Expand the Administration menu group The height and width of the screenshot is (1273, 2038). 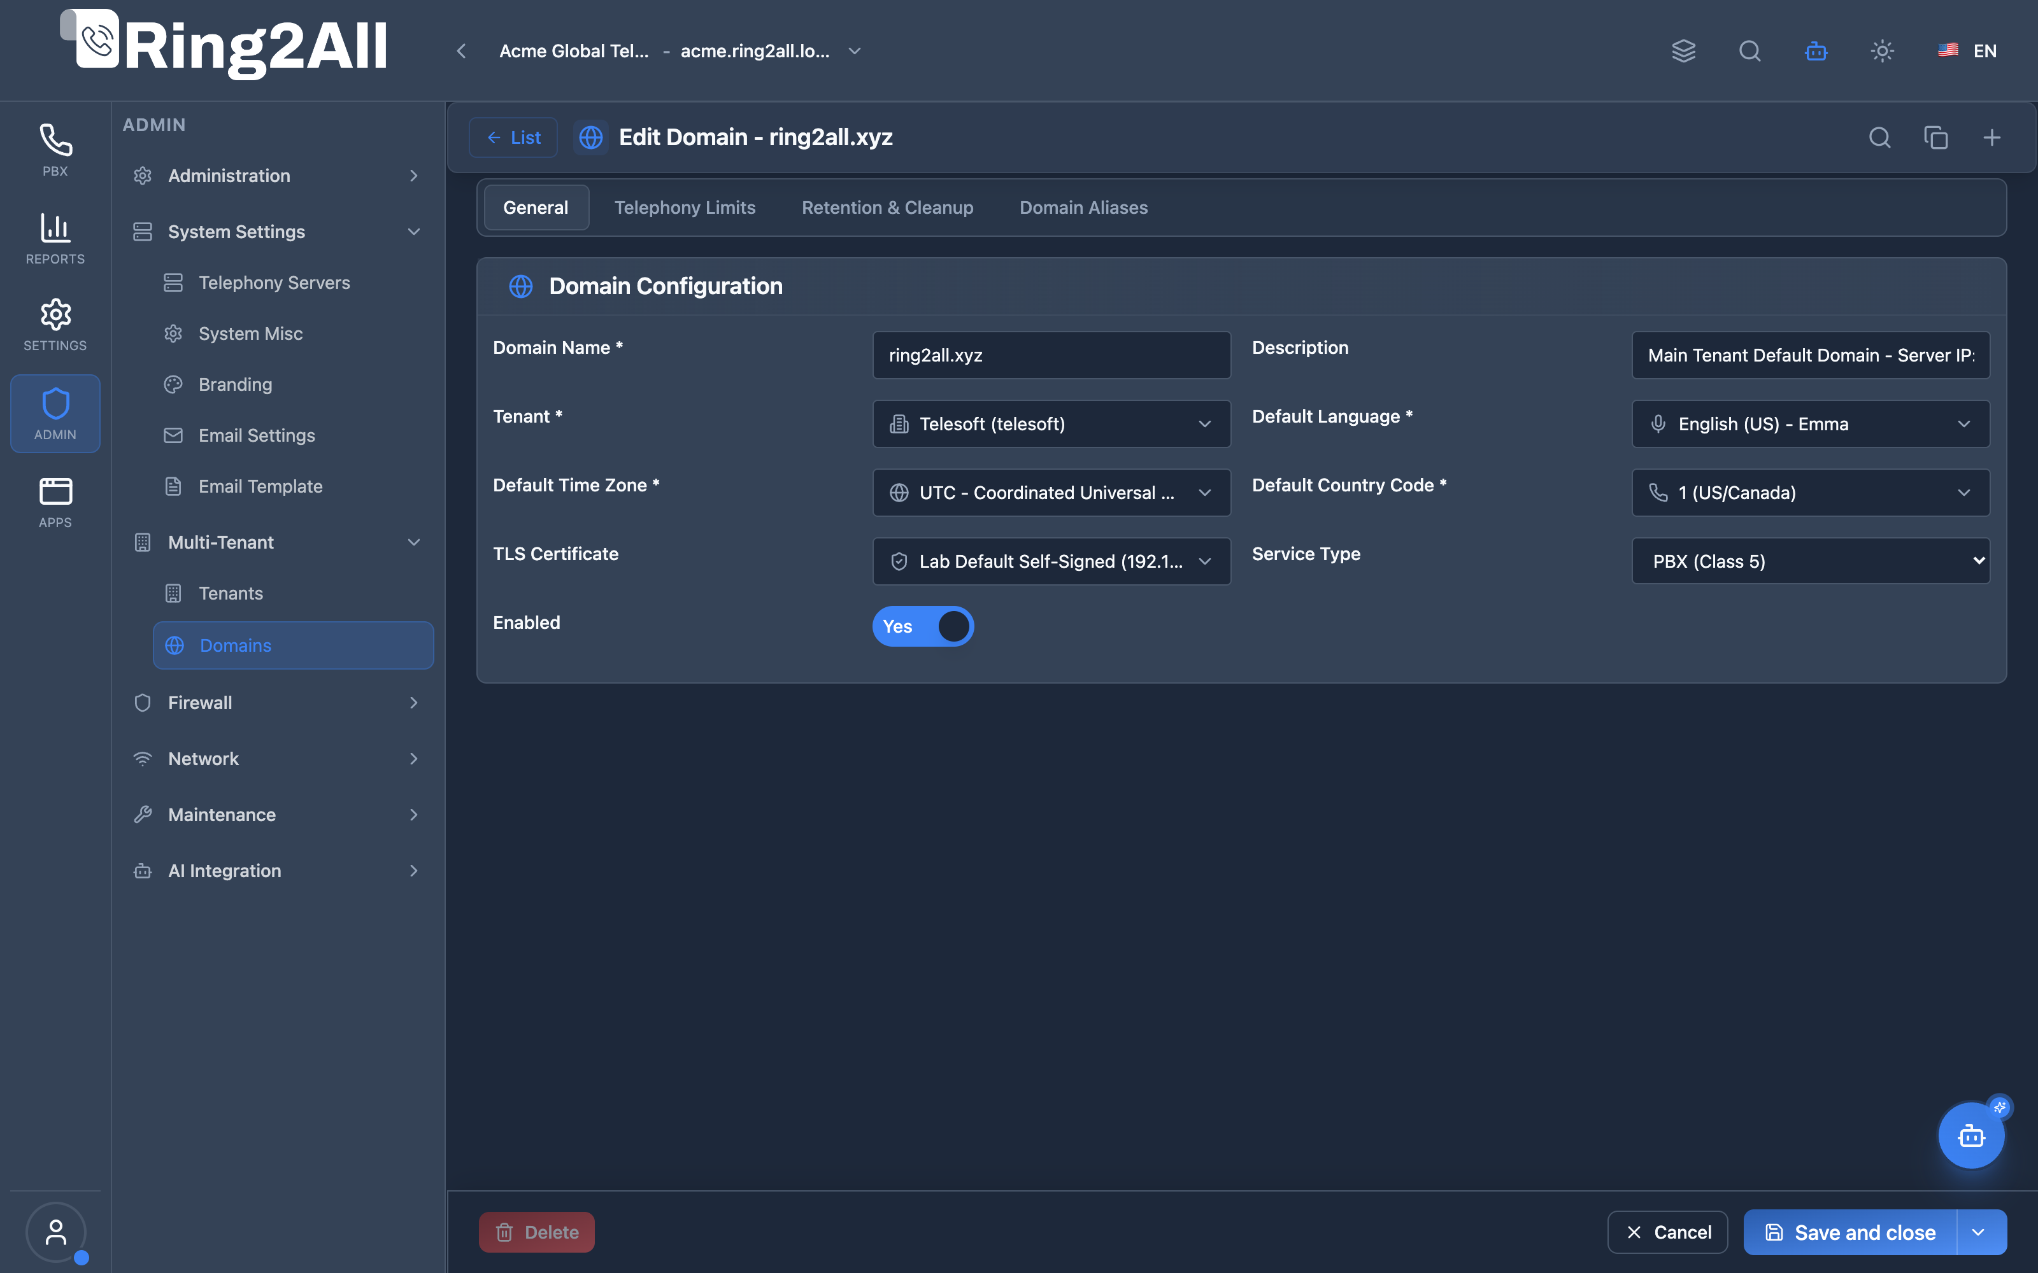(x=277, y=175)
